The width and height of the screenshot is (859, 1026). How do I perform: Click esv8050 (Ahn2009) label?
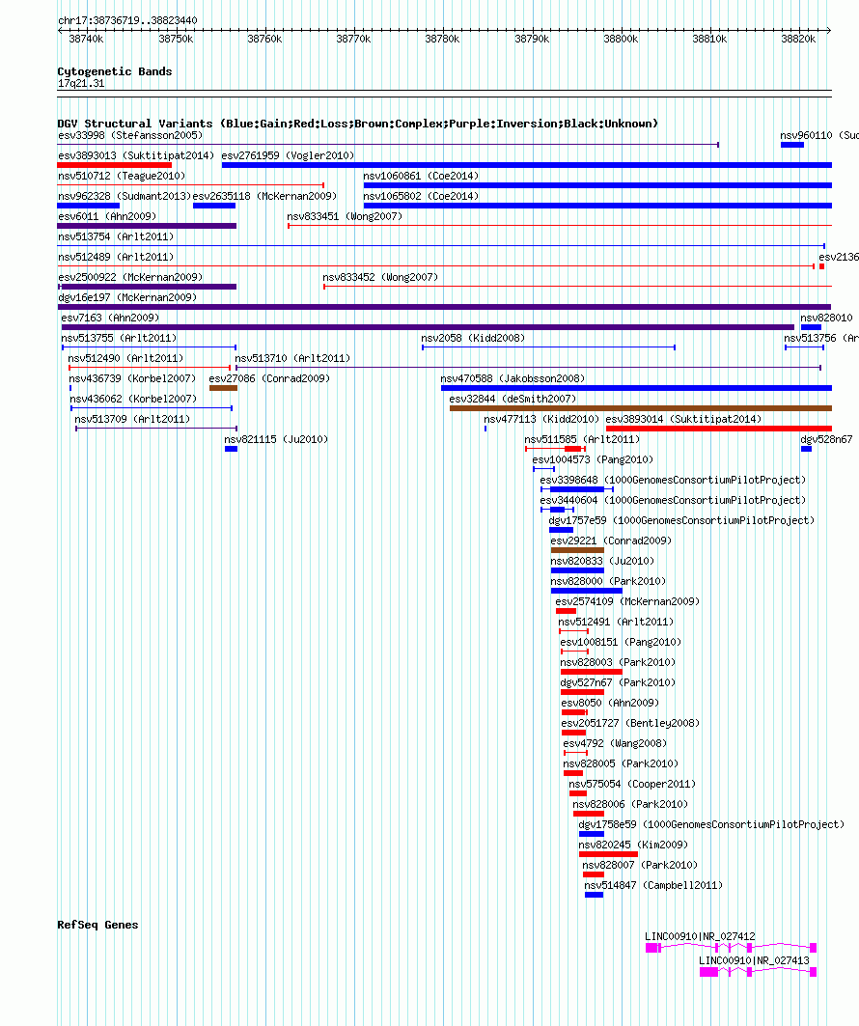(610, 704)
